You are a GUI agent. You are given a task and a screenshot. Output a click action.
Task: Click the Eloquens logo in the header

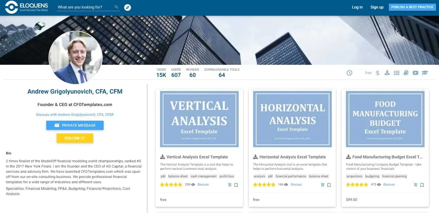tap(27, 7)
